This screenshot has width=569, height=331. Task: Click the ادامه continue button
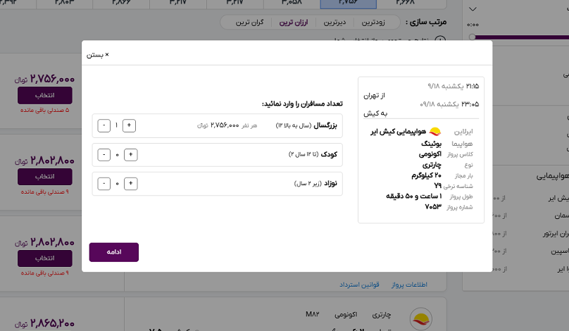[114, 252]
